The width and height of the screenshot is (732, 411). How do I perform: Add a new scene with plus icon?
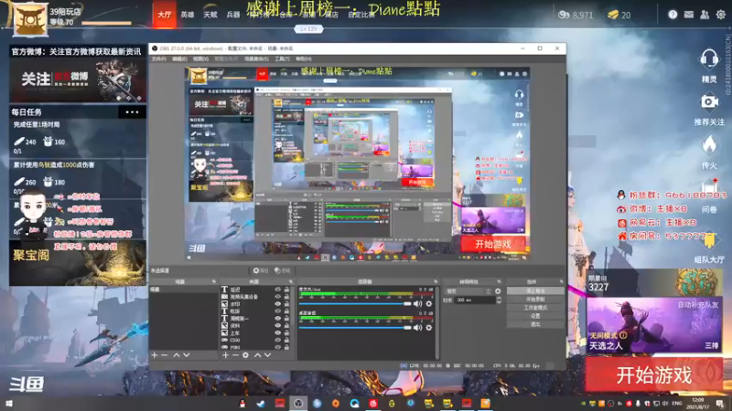[x=155, y=355]
